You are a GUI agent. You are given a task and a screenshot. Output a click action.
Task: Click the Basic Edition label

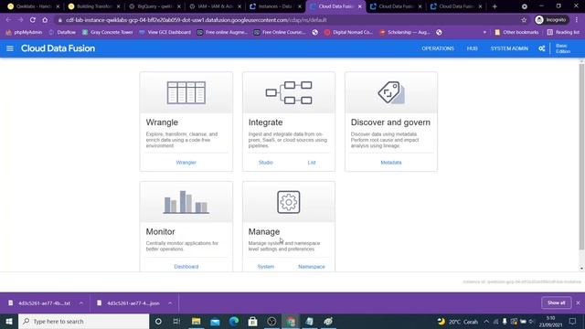point(563,48)
